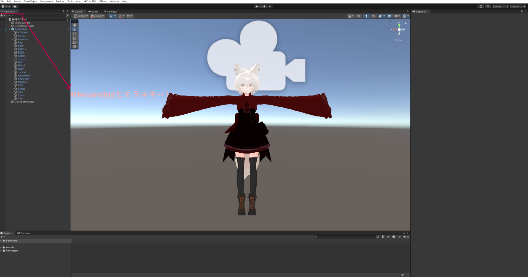Select the Hand (View) tool
Image resolution: width=528 pixels, height=277 pixels.
coord(75,25)
